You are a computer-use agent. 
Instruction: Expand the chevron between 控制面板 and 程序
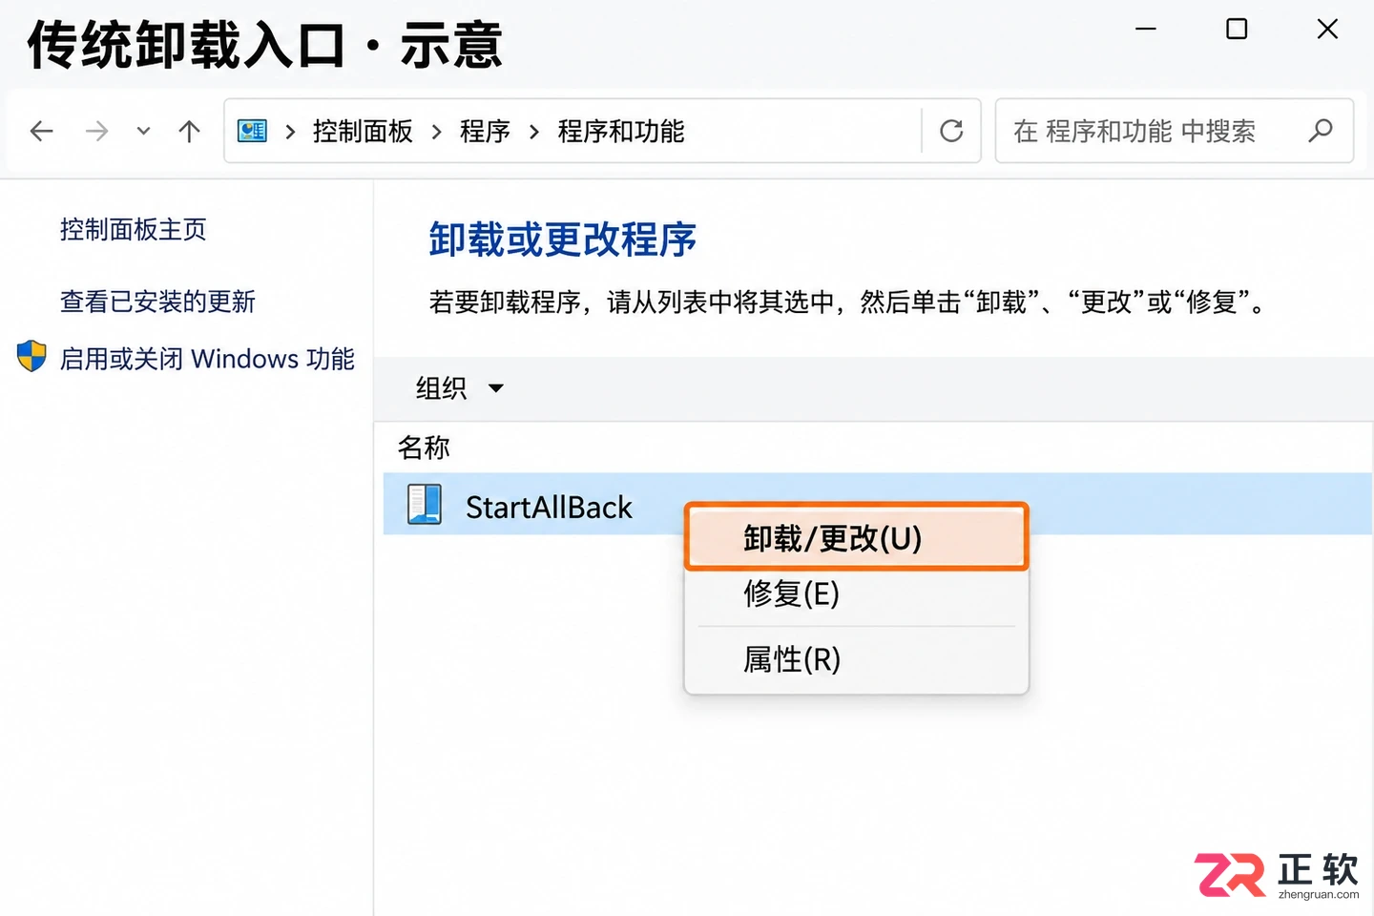click(437, 132)
